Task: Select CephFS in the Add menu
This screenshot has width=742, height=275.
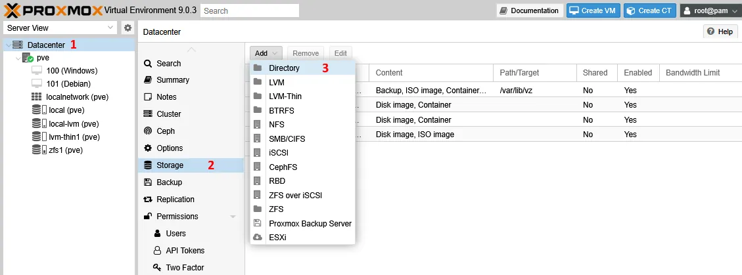Action: point(302,167)
